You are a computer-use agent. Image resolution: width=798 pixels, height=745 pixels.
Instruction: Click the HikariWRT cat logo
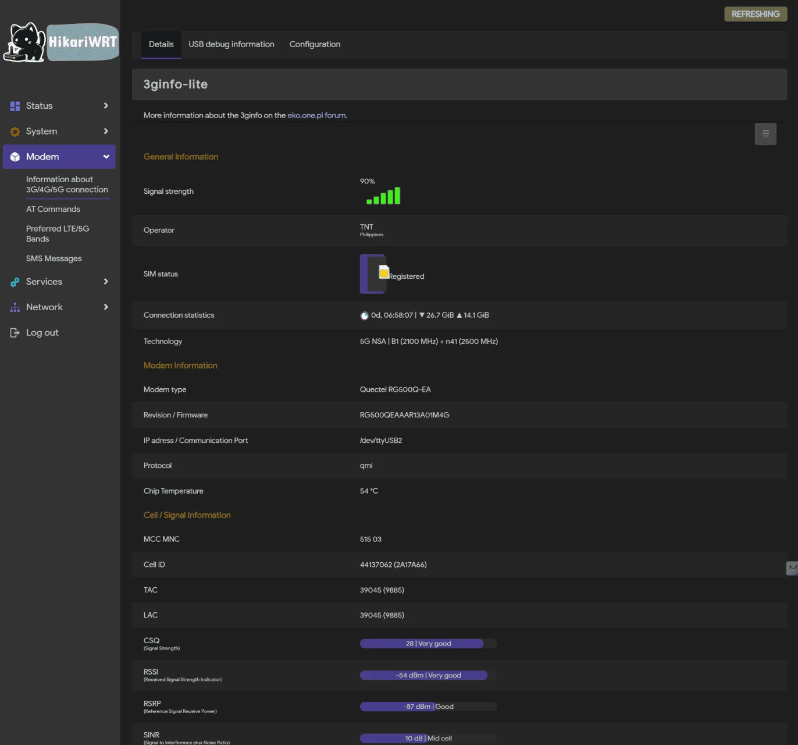tap(61, 42)
